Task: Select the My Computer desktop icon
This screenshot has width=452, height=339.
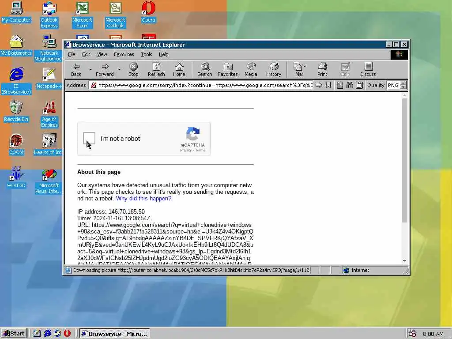Action: (16, 13)
